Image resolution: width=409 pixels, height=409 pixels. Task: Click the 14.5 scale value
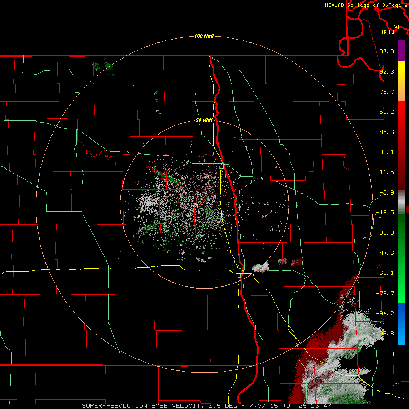click(387, 172)
